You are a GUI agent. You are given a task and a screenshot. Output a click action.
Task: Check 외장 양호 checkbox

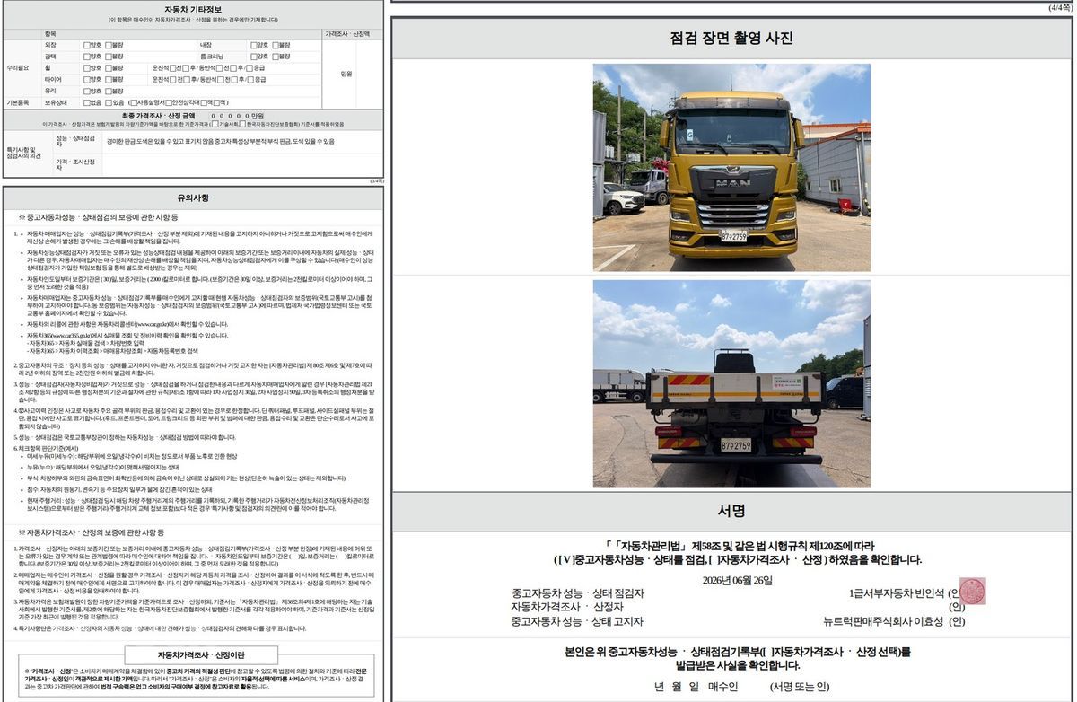(x=87, y=45)
